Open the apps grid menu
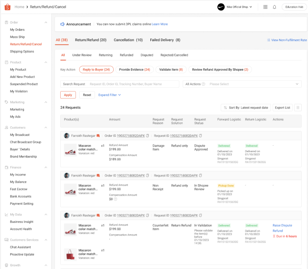 265,7
